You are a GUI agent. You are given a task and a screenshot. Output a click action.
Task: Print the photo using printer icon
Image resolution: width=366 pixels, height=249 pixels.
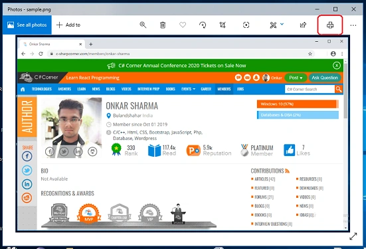pos(330,25)
